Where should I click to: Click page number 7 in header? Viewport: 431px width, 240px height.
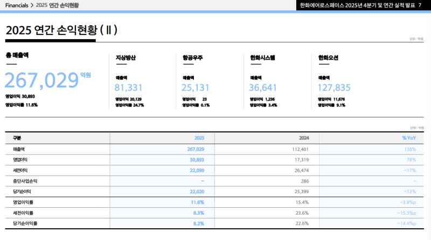tap(420, 5)
